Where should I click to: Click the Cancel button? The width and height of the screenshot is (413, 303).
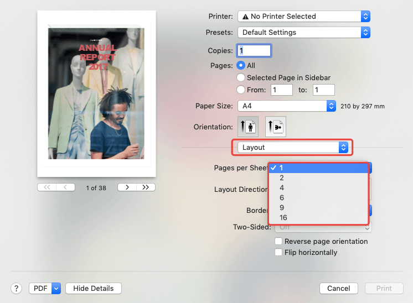338,288
